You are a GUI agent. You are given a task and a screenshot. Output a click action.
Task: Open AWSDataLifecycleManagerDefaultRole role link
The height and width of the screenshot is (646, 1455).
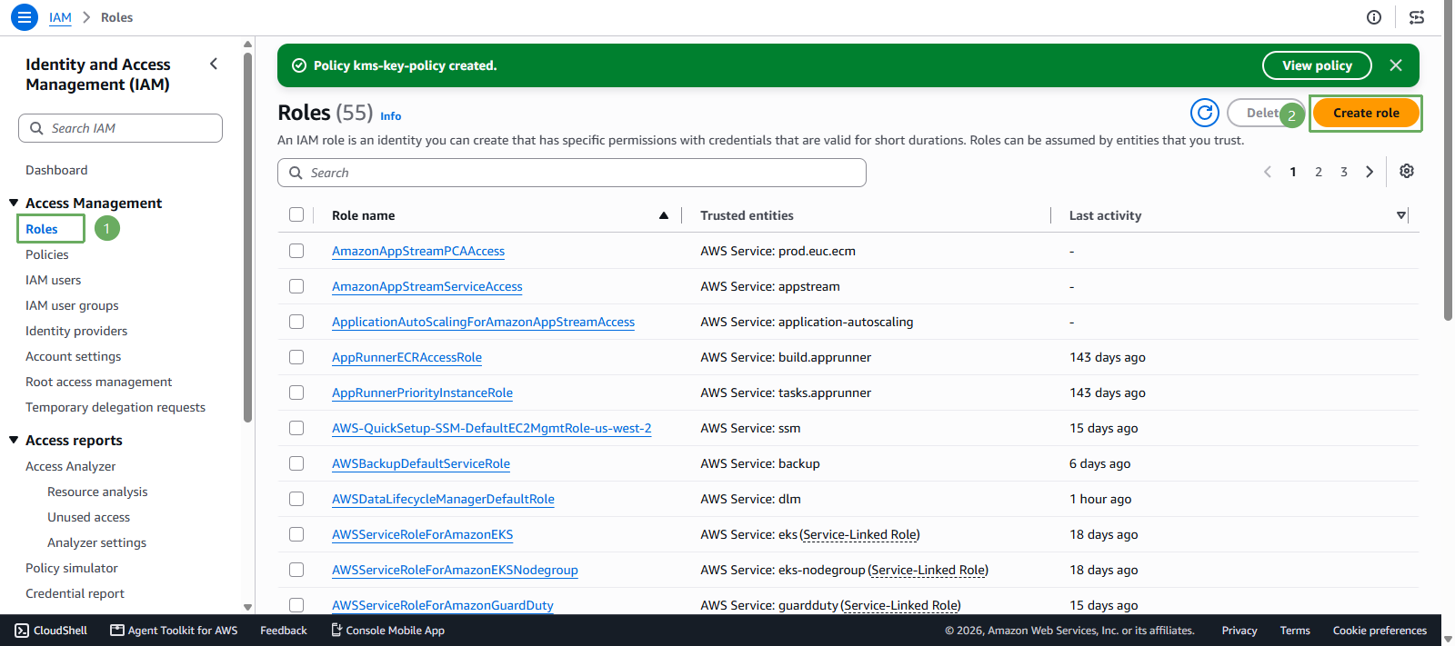(443, 499)
